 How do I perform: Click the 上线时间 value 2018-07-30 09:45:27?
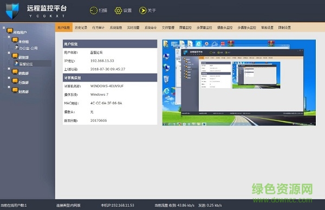(108, 69)
